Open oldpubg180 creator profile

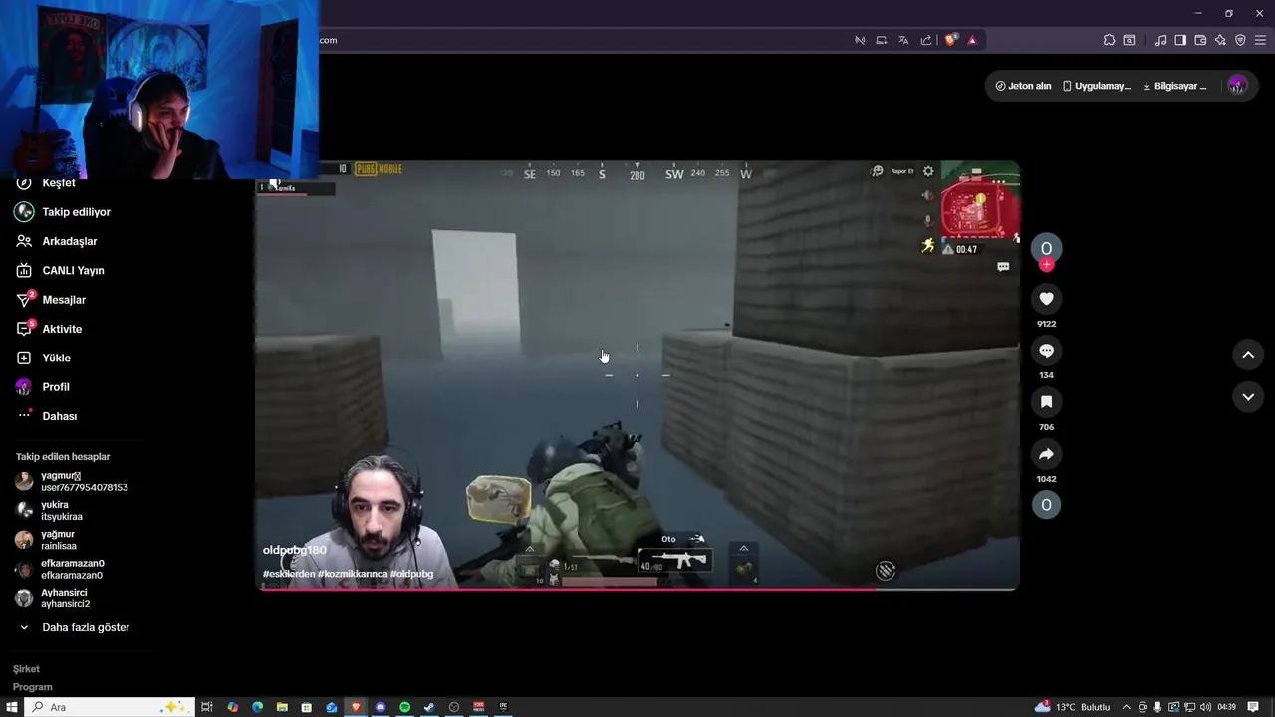coord(295,550)
